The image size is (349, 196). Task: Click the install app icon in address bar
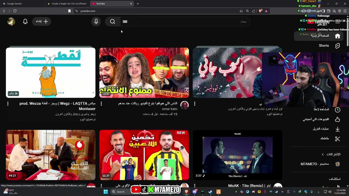coord(241,11)
